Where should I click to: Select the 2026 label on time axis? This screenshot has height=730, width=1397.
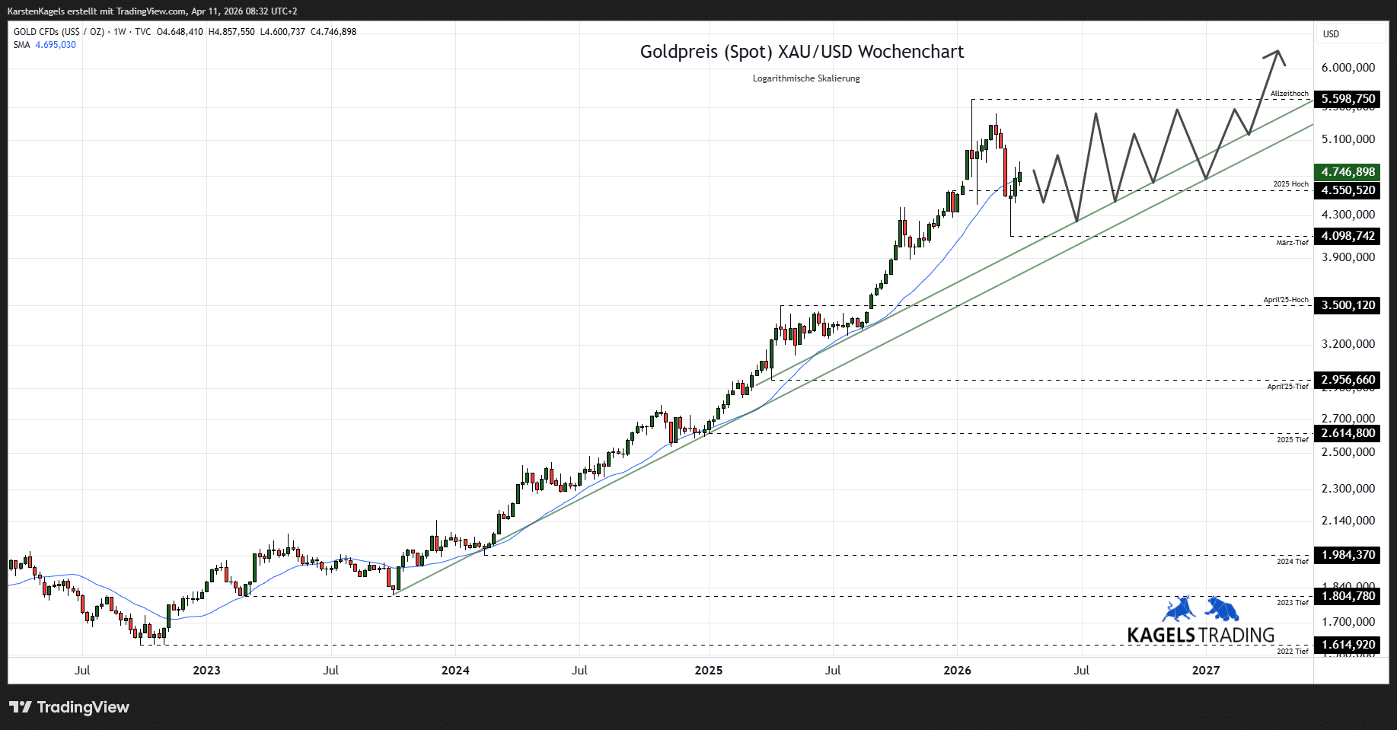coord(957,671)
